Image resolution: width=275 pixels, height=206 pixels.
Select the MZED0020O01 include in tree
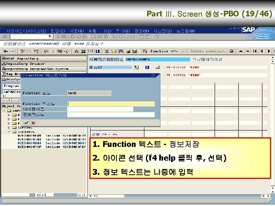pyautogui.click(x=29, y=143)
